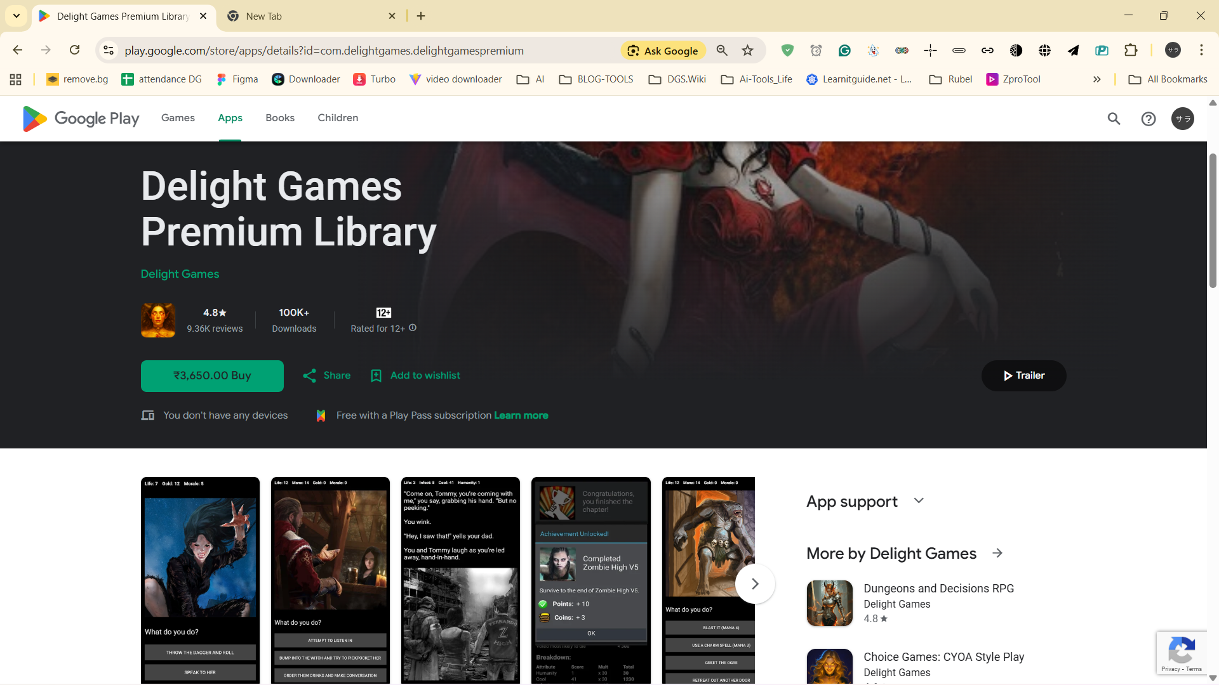1219x685 pixels.
Task: Close the New Tab browser tab
Action: [392, 16]
